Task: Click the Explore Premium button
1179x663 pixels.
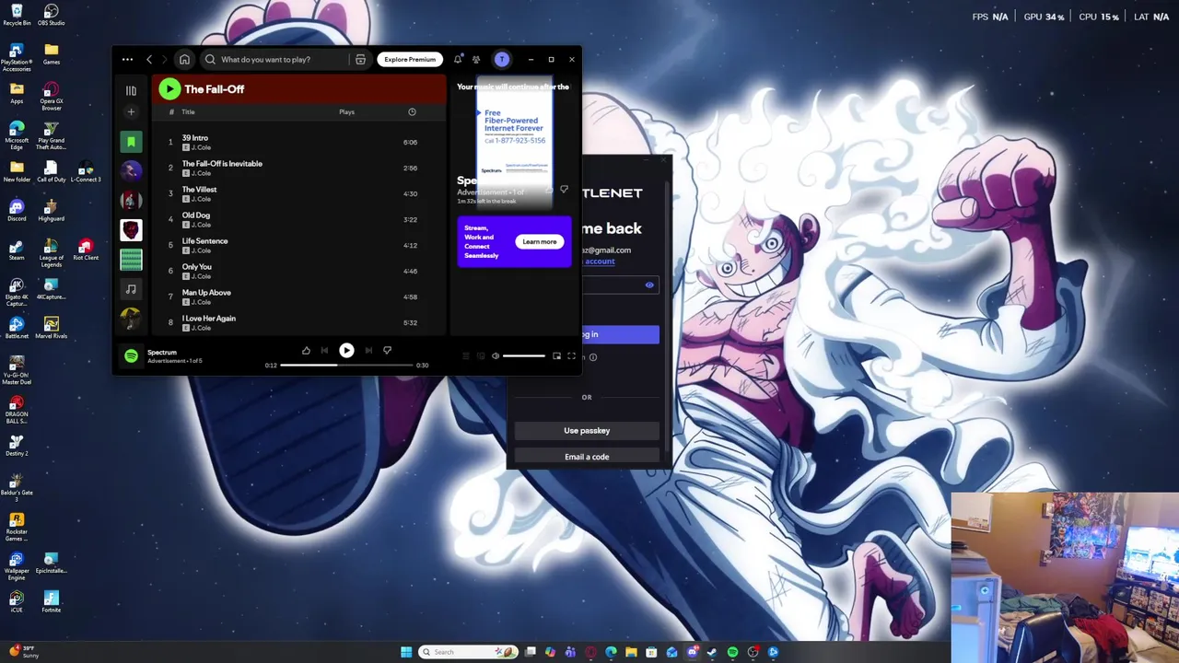Action: point(410,59)
